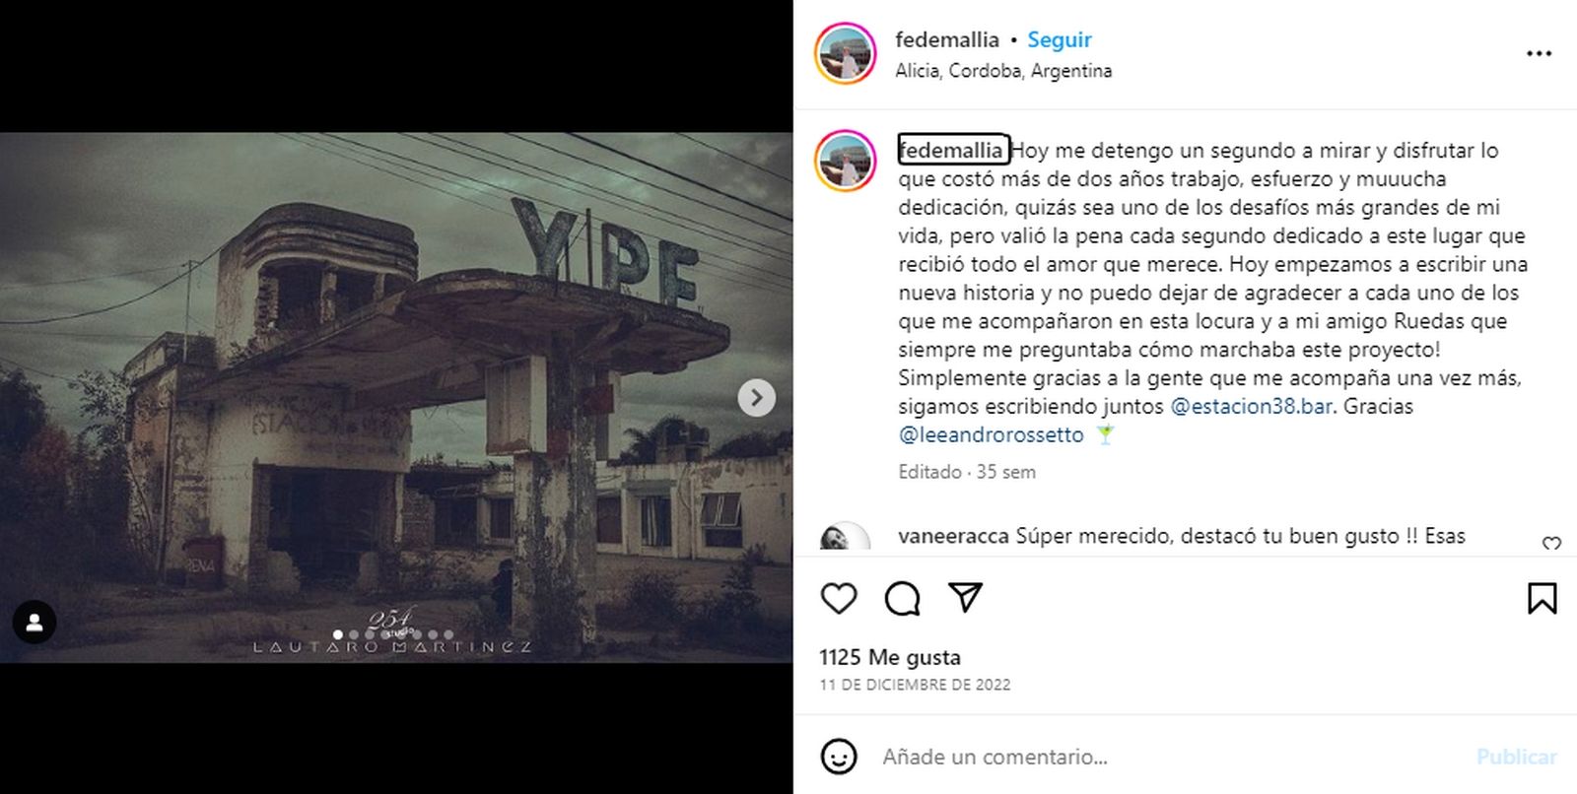Focus the Añade un comentario field
The height and width of the screenshot is (794, 1577).
[1163, 757]
